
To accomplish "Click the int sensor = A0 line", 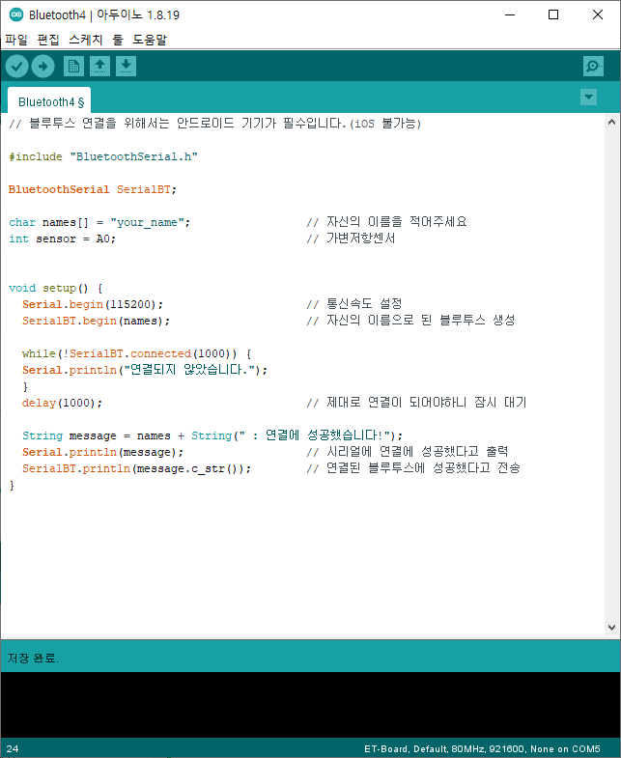I will pyautogui.click(x=62, y=239).
